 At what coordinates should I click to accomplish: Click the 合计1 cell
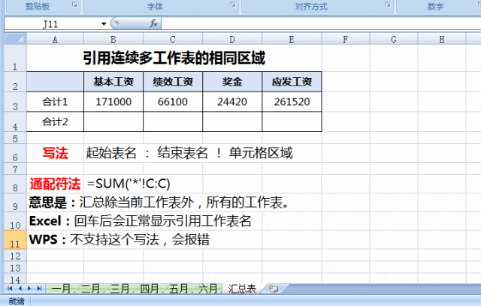(x=55, y=102)
